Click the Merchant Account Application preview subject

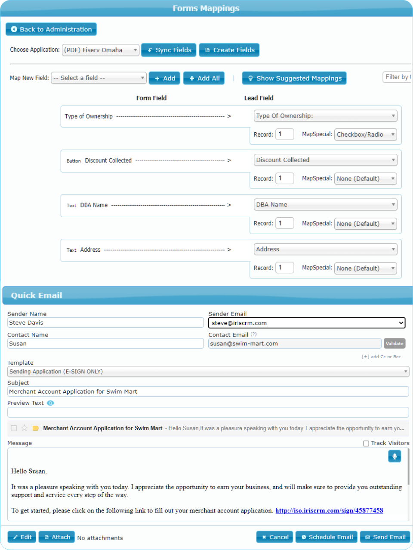point(103,428)
